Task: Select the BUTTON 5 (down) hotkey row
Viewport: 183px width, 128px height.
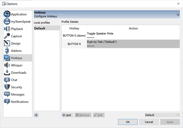Action: pyautogui.click(x=74, y=36)
